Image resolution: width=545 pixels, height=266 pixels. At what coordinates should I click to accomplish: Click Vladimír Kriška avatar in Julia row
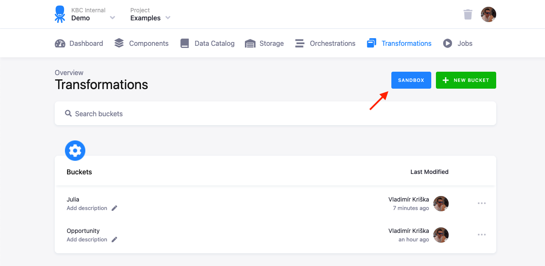pyautogui.click(x=441, y=204)
